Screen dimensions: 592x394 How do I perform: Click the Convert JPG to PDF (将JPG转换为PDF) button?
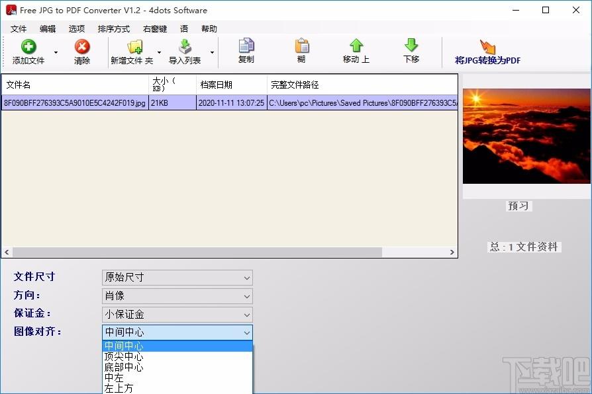tap(487, 52)
